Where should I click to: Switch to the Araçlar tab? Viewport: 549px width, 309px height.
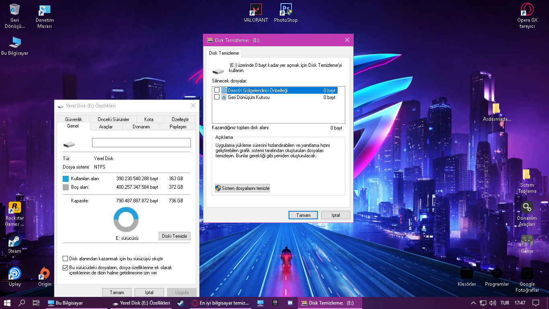pyautogui.click(x=106, y=127)
